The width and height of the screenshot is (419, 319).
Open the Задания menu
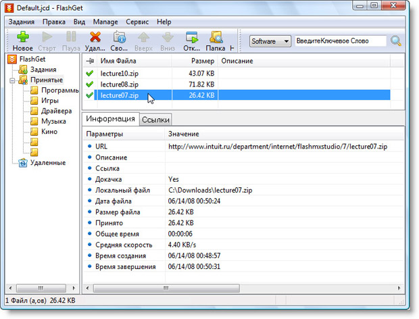coord(22,22)
